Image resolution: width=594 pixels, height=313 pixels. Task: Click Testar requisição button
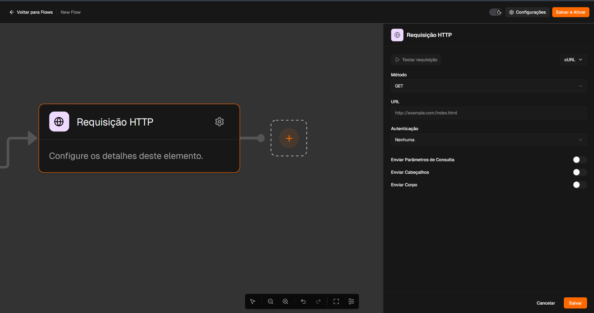tap(416, 60)
